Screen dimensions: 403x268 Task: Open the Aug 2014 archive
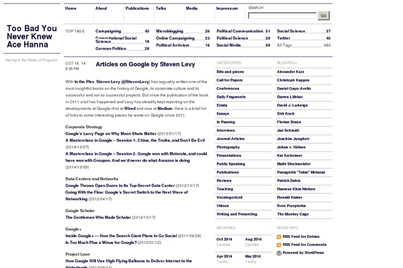(253, 239)
